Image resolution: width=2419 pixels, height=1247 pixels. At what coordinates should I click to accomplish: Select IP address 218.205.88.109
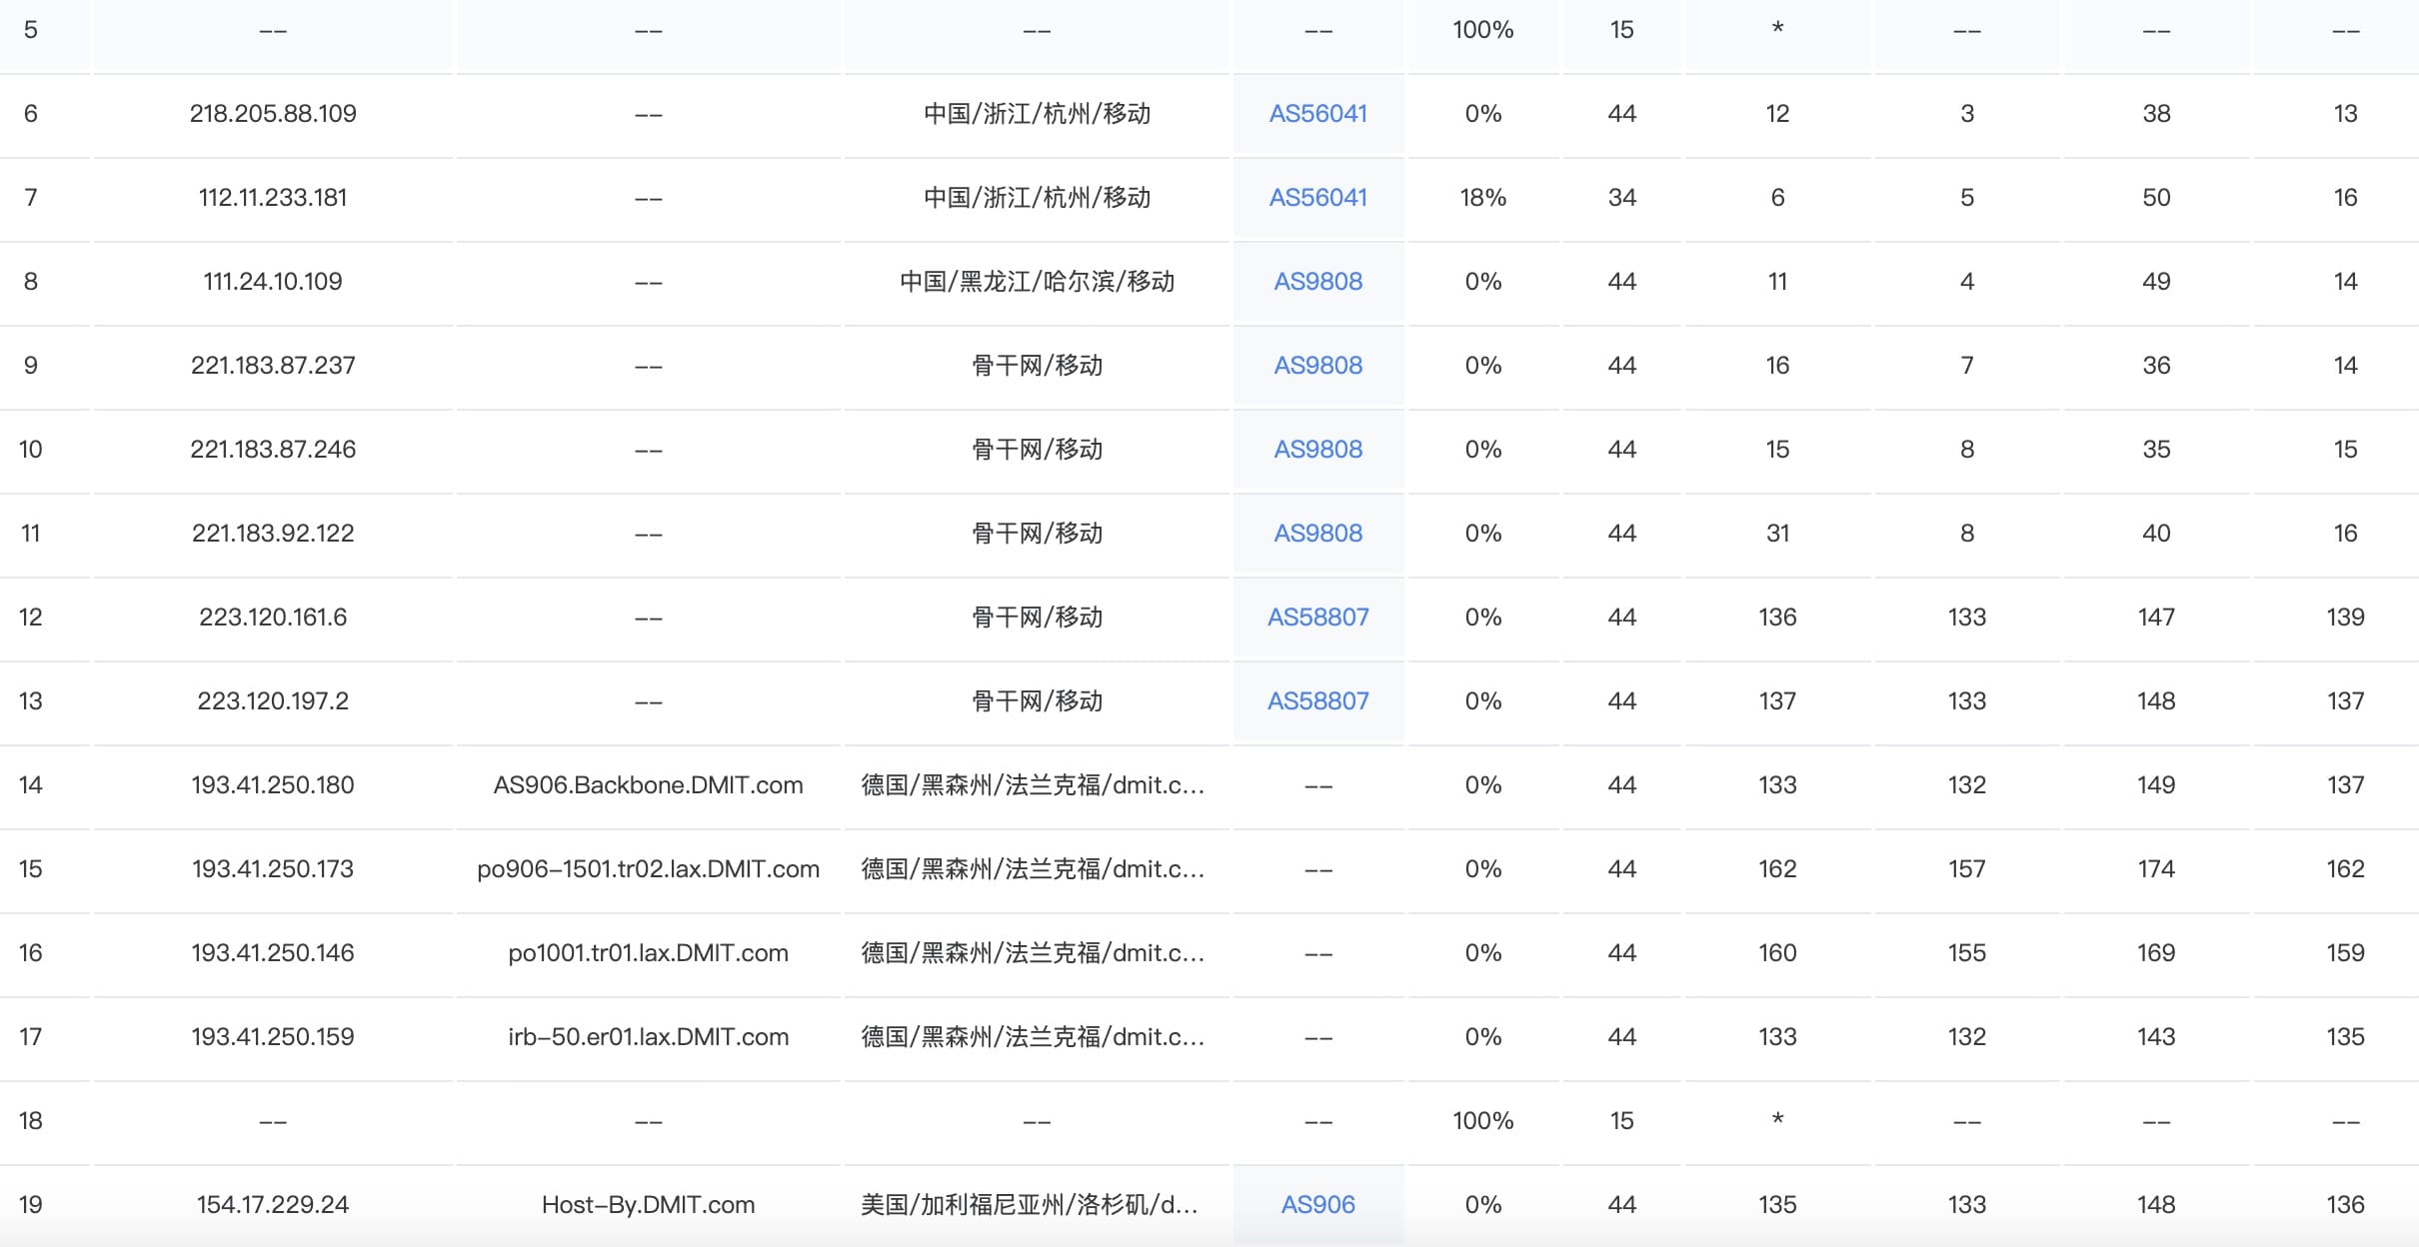point(273,114)
